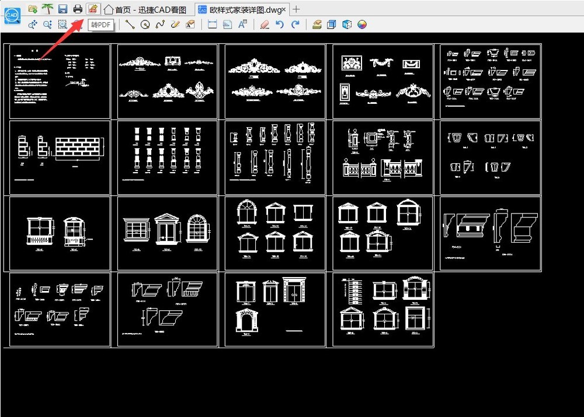This screenshot has width=584, height=417.
Task: Choose the zoom window selection tool
Action: (x=62, y=24)
